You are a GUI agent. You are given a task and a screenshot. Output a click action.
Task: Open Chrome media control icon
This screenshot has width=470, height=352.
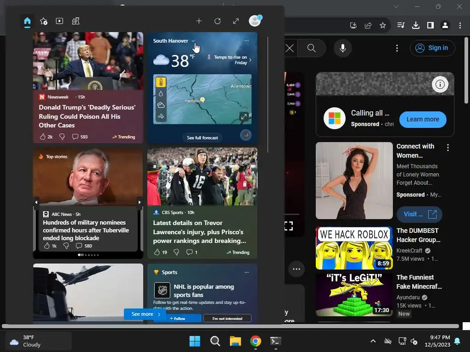pyautogui.click(x=401, y=25)
